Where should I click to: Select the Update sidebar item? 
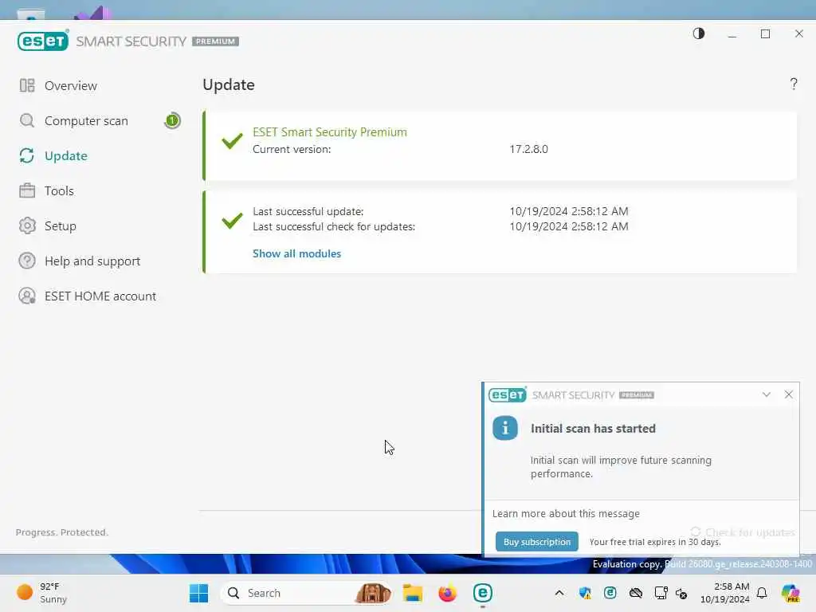(x=65, y=155)
